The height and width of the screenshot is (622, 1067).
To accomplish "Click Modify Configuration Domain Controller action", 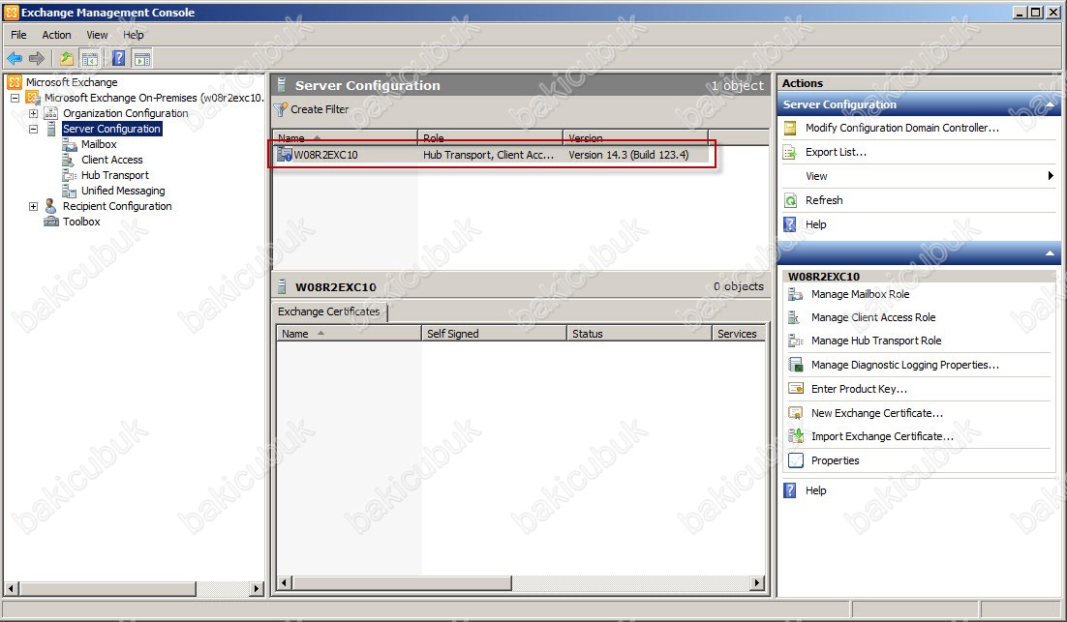I will coord(902,128).
